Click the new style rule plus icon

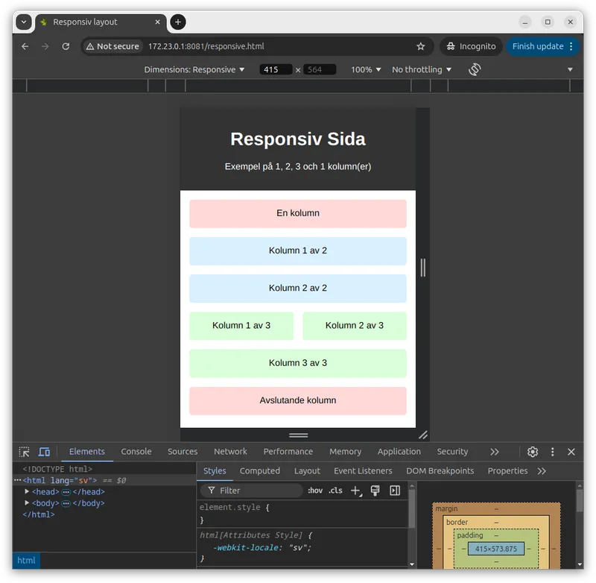coord(355,491)
